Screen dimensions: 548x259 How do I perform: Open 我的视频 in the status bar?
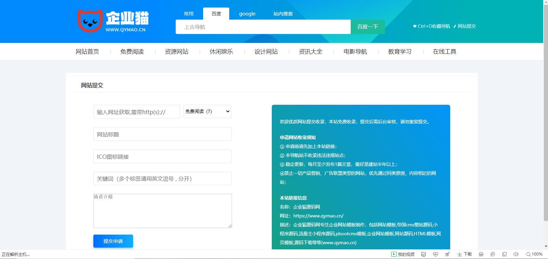(403, 254)
